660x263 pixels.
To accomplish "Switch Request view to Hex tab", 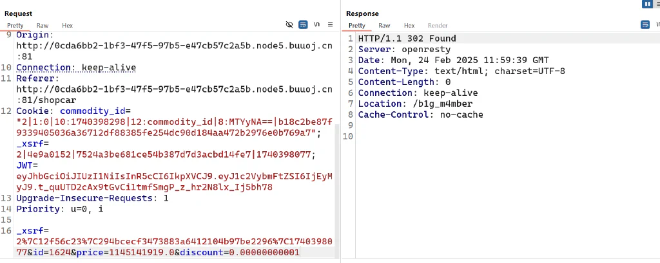I will pyautogui.click(x=67, y=26).
